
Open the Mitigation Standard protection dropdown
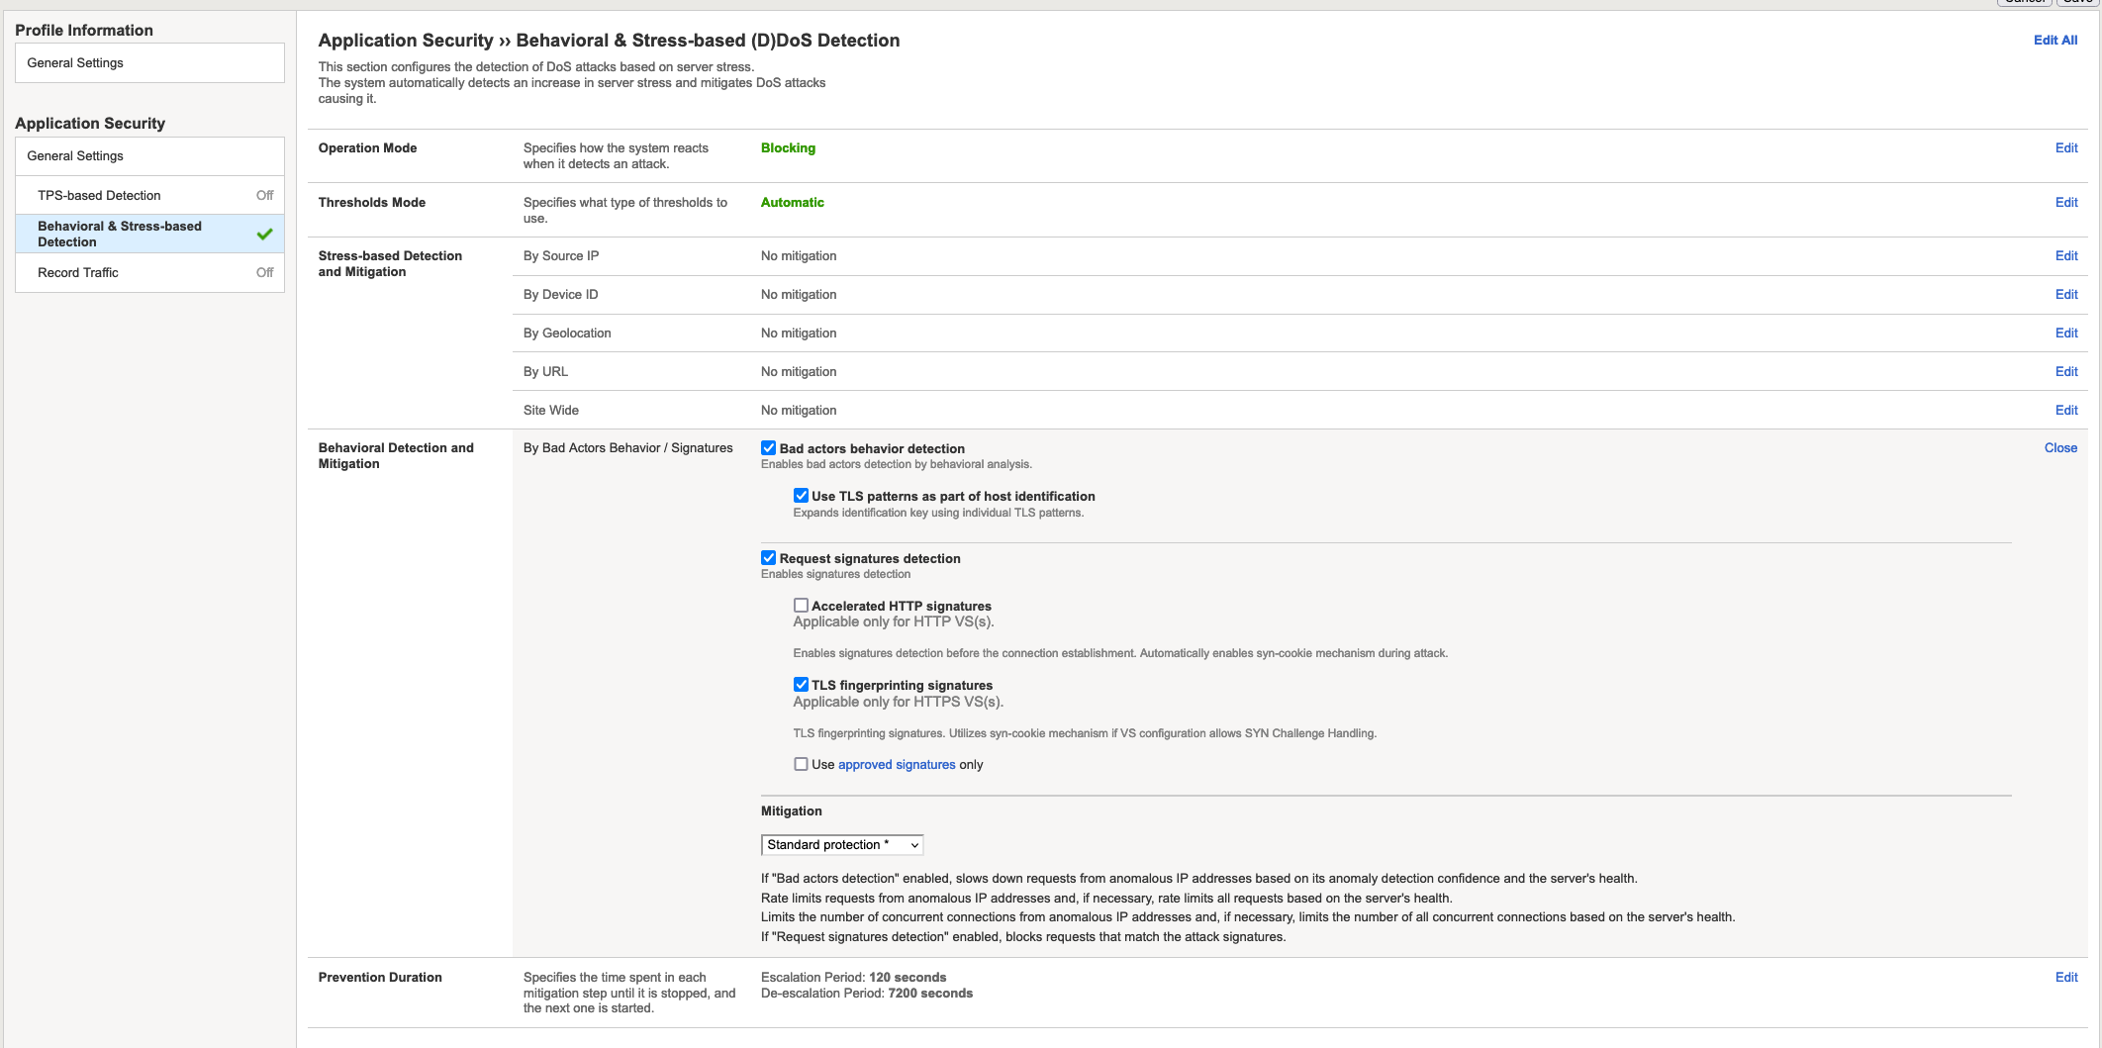click(841, 845)
